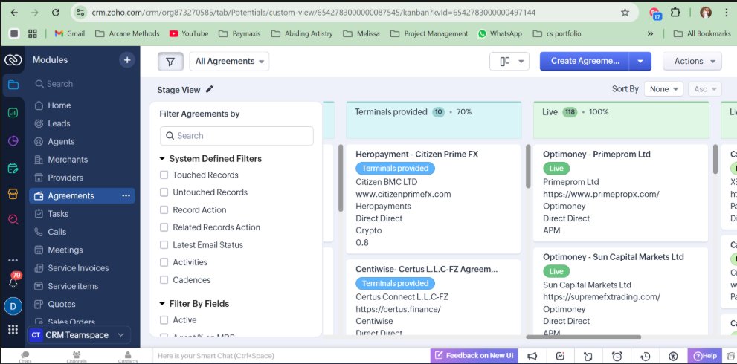The width and height of the screenshot is (737, 364).
Task: Click the filter panel Search field
Action: [236, 136]
